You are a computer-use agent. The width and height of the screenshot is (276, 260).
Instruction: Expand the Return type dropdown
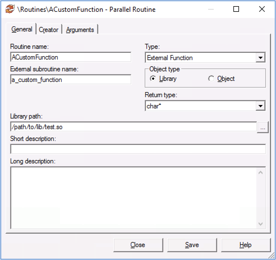pos(261,106)
